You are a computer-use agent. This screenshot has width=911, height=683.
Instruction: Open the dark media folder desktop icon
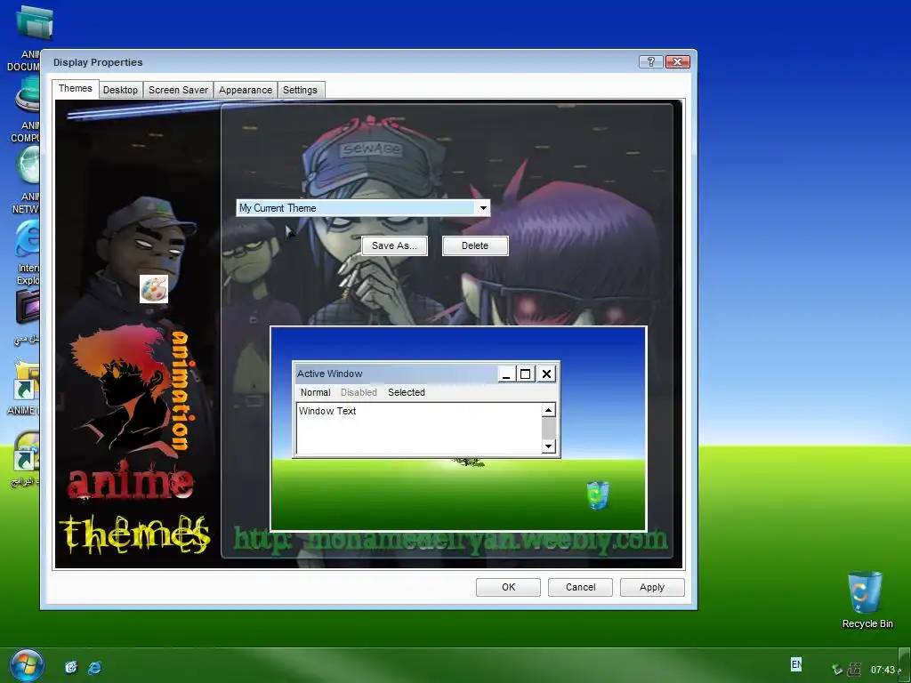pyautogui.click(x=28, y=306)
